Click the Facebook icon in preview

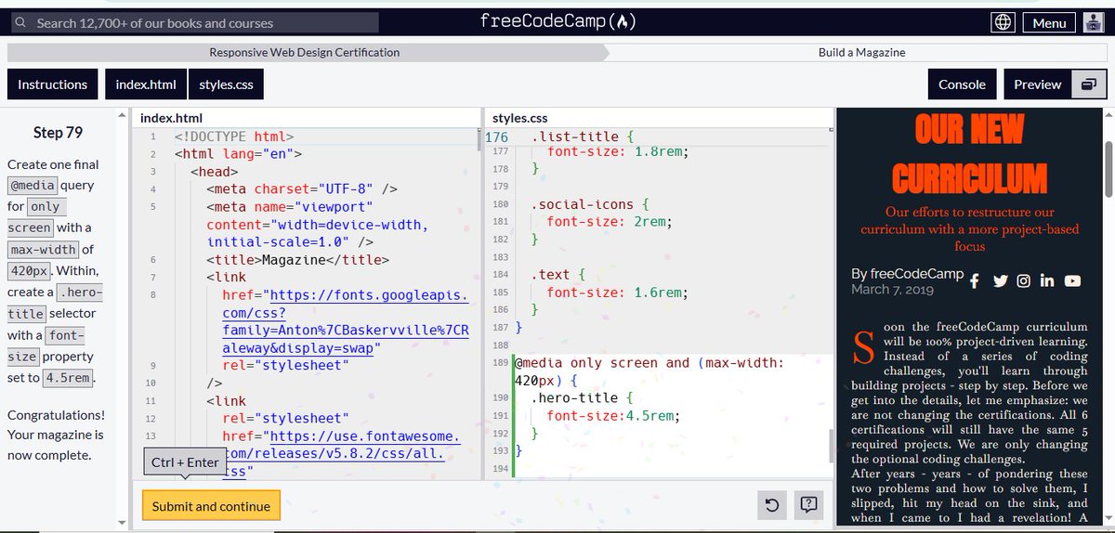[x=975, y=280]
